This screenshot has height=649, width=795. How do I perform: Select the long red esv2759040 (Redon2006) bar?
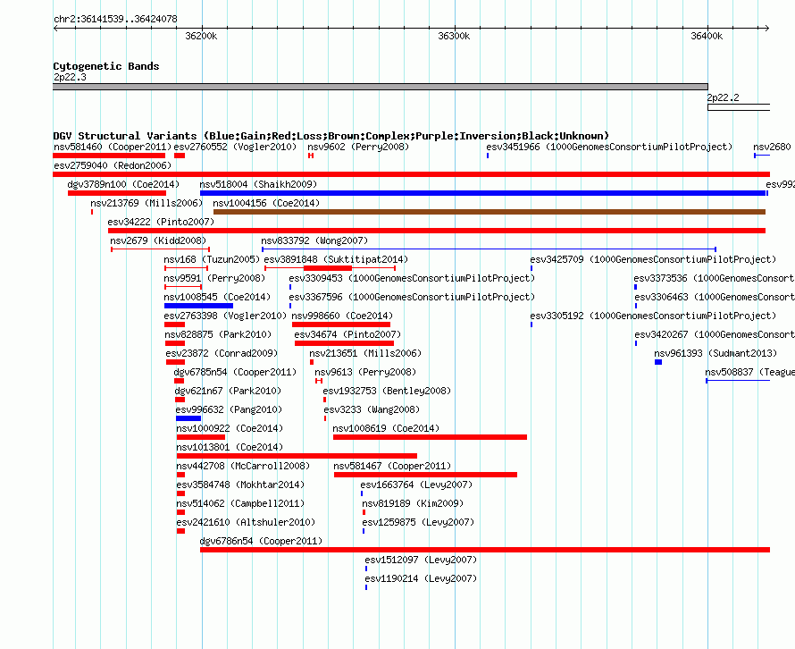click(x=411, y=174)
